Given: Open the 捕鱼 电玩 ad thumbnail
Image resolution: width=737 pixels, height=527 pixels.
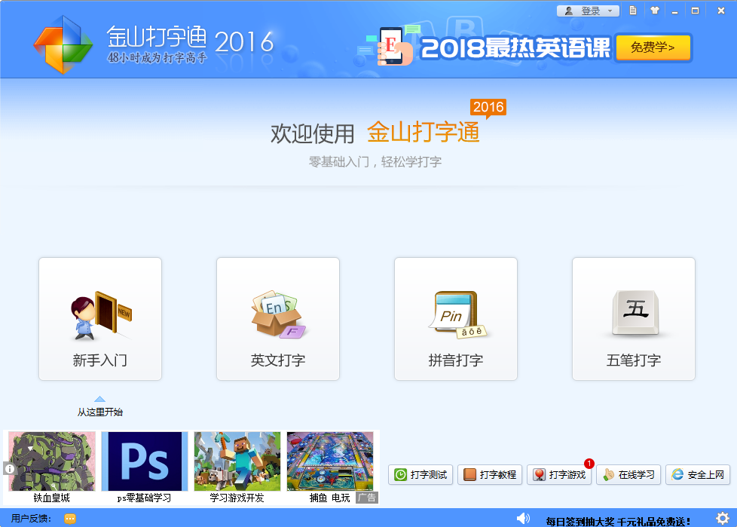Looking at the screenshot, I should 330,461.
